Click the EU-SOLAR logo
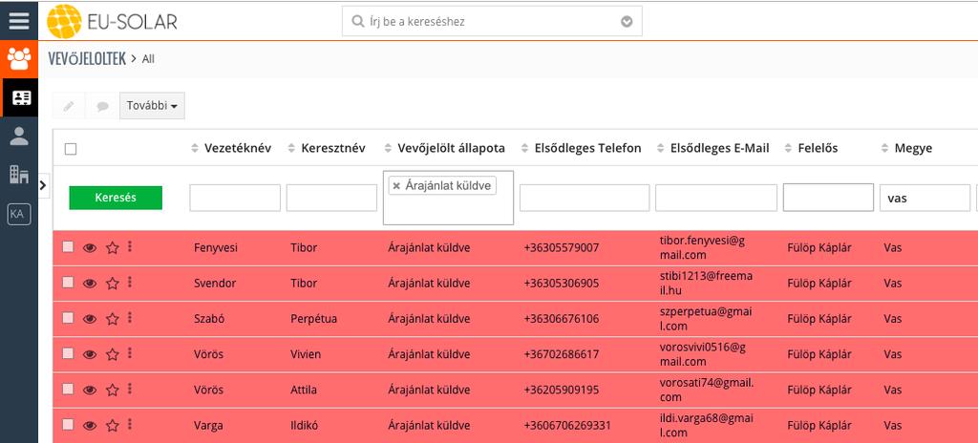 113,21
